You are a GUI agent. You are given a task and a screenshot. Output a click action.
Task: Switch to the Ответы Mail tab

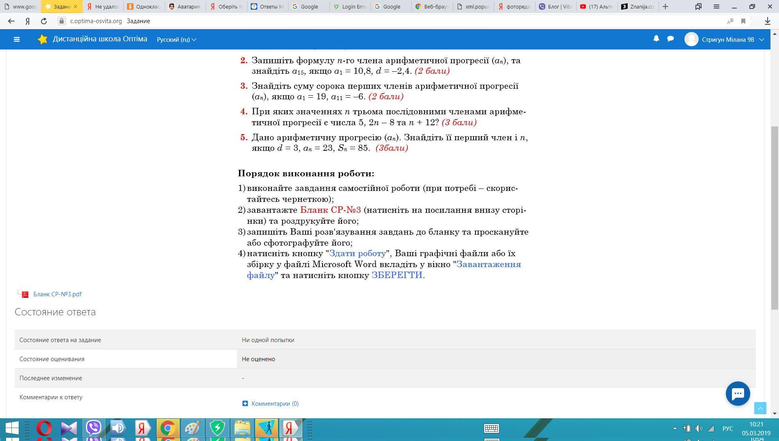pyautogui.click(x=267, y=6)
